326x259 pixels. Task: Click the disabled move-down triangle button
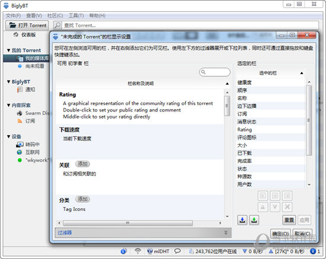point(275,207)
